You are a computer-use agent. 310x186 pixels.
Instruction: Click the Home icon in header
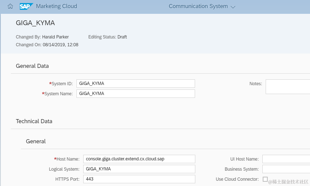[10, 6]
